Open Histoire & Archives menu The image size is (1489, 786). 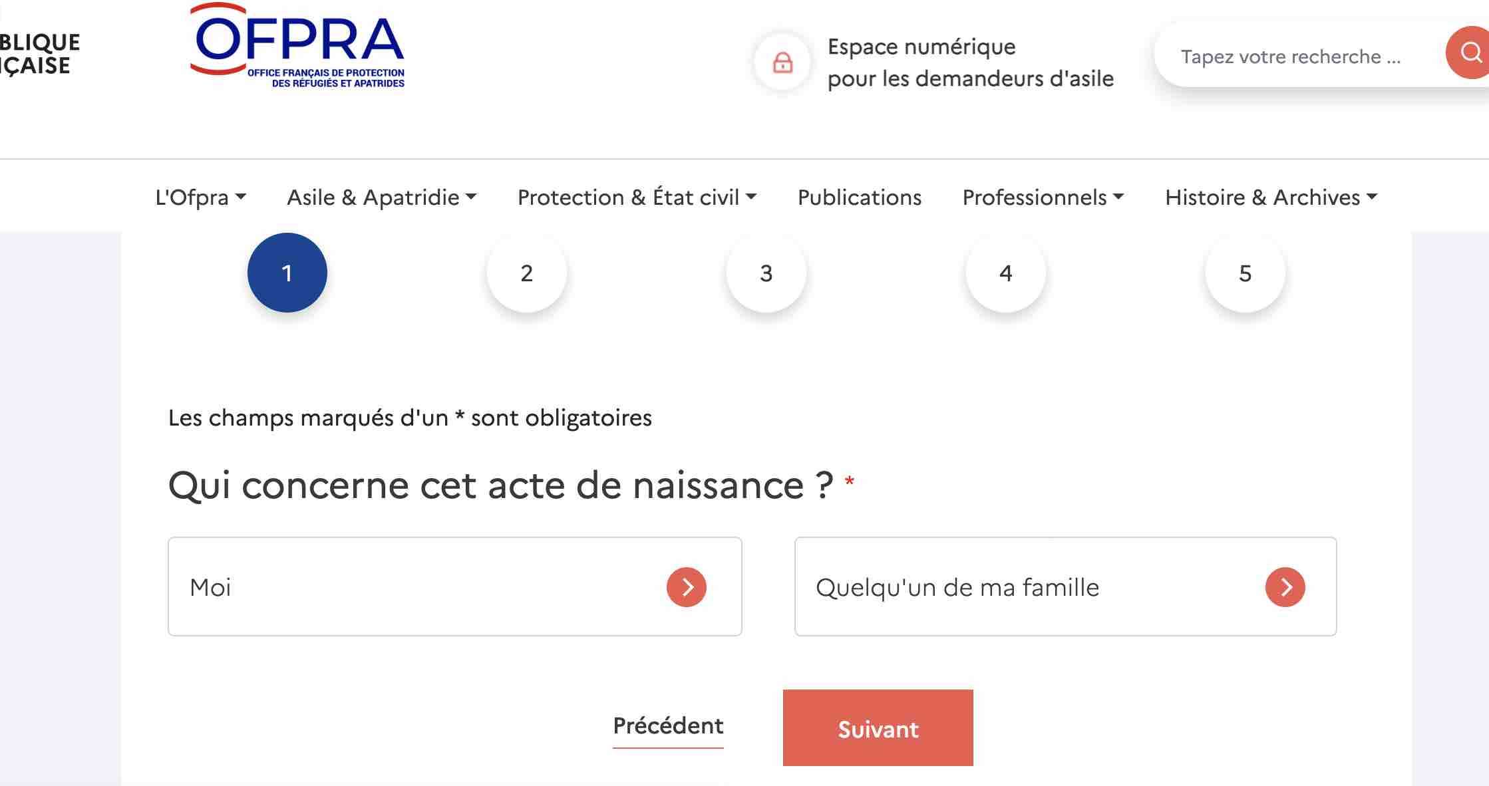pos(1271,197)
